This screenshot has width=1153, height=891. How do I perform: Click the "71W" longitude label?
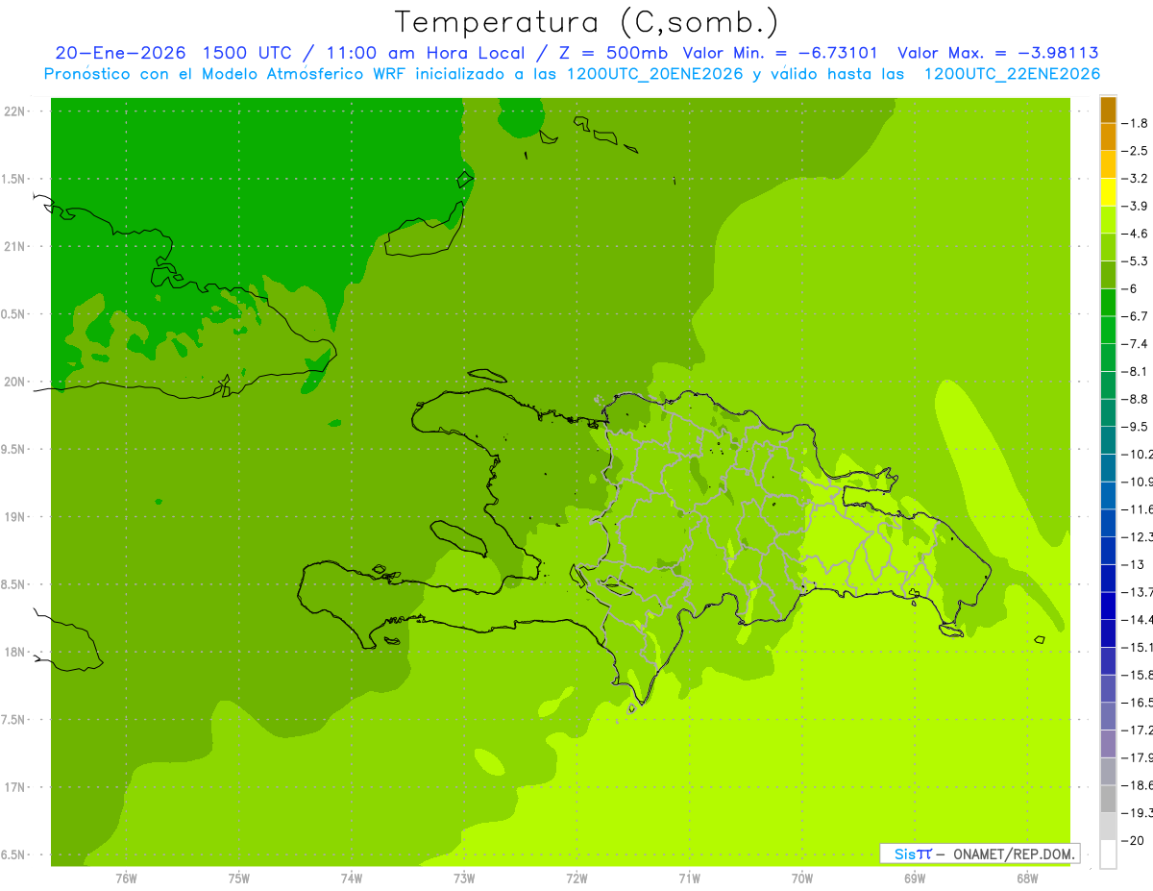(x=689, y=879)
